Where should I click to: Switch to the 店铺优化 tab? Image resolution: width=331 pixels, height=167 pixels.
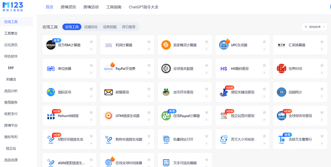click(x=91, y=27)
